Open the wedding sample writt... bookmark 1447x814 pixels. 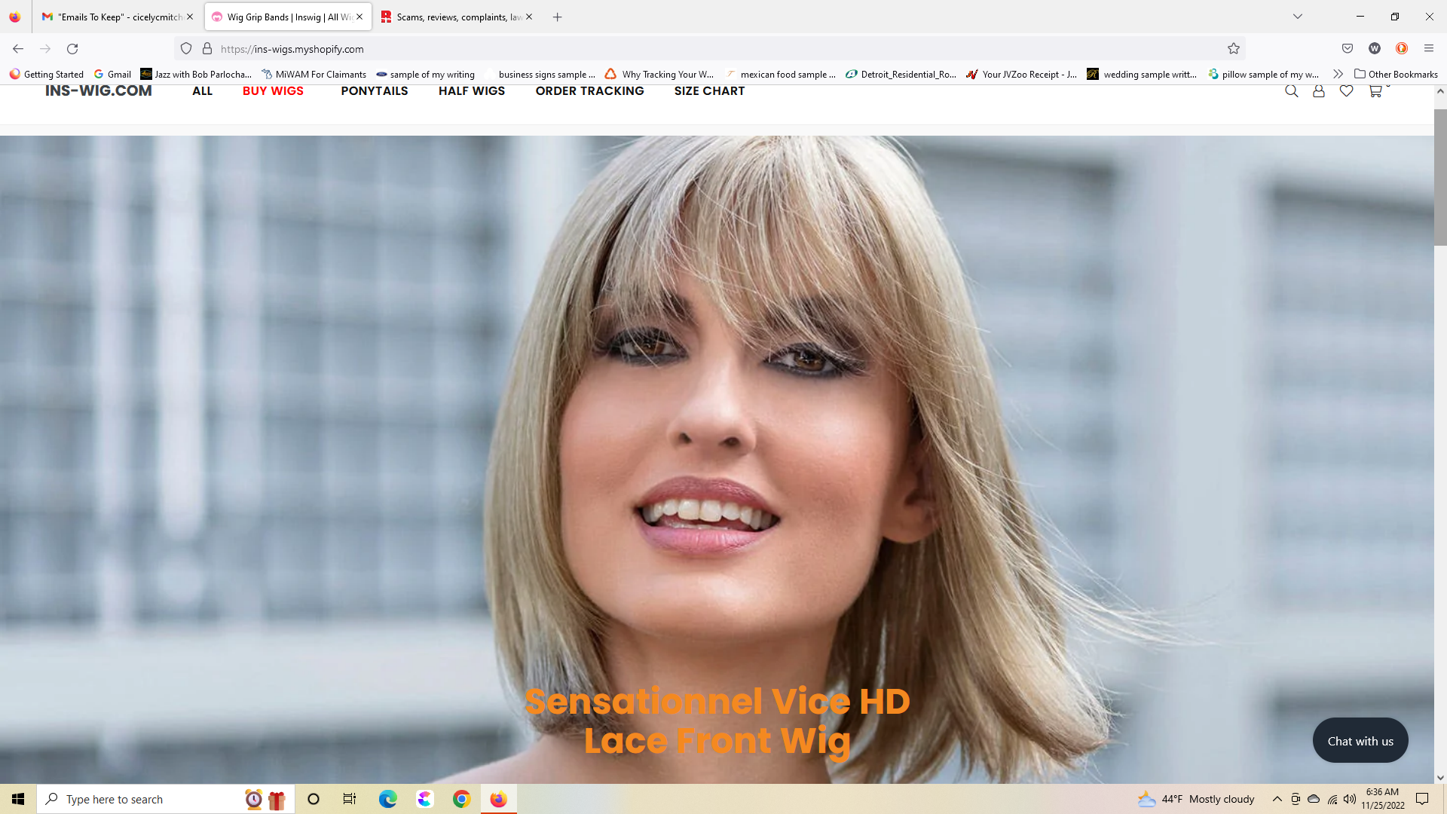coord(1143,74)
